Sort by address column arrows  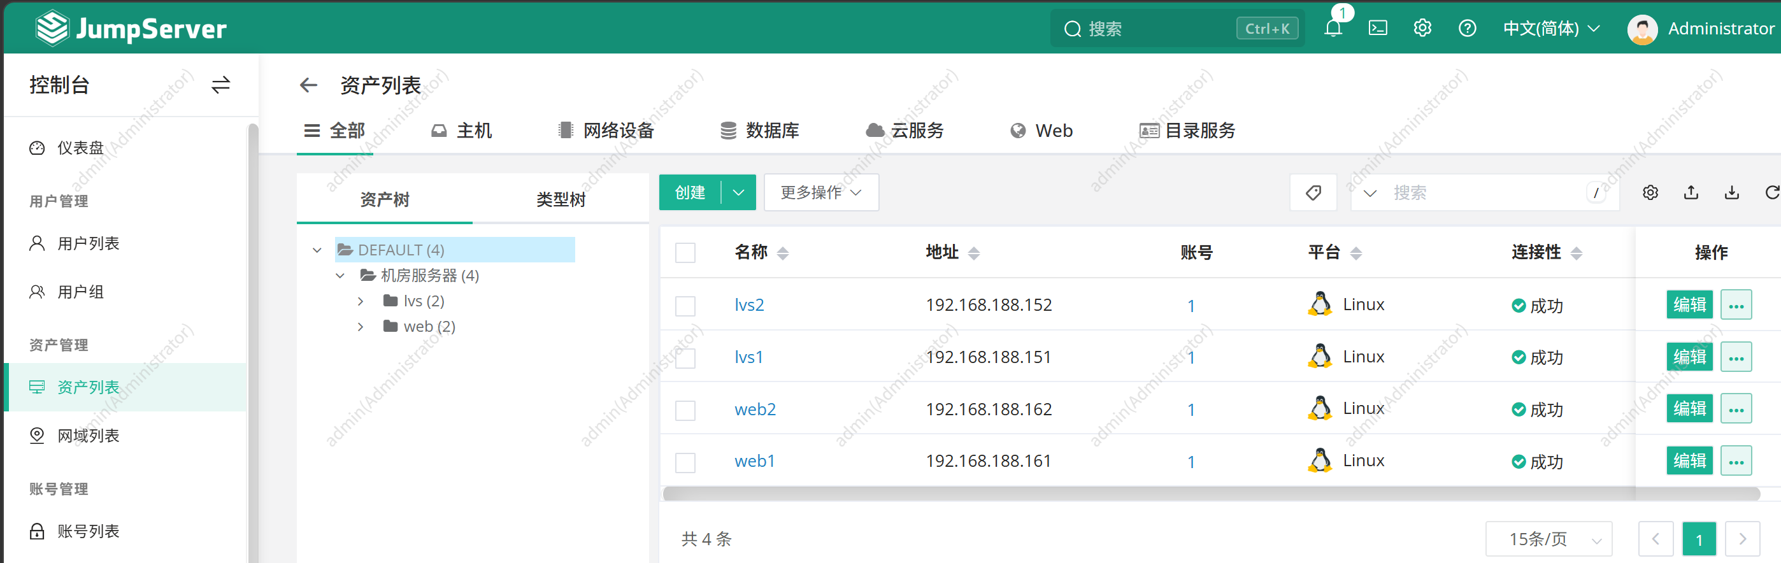pos(973,253)
